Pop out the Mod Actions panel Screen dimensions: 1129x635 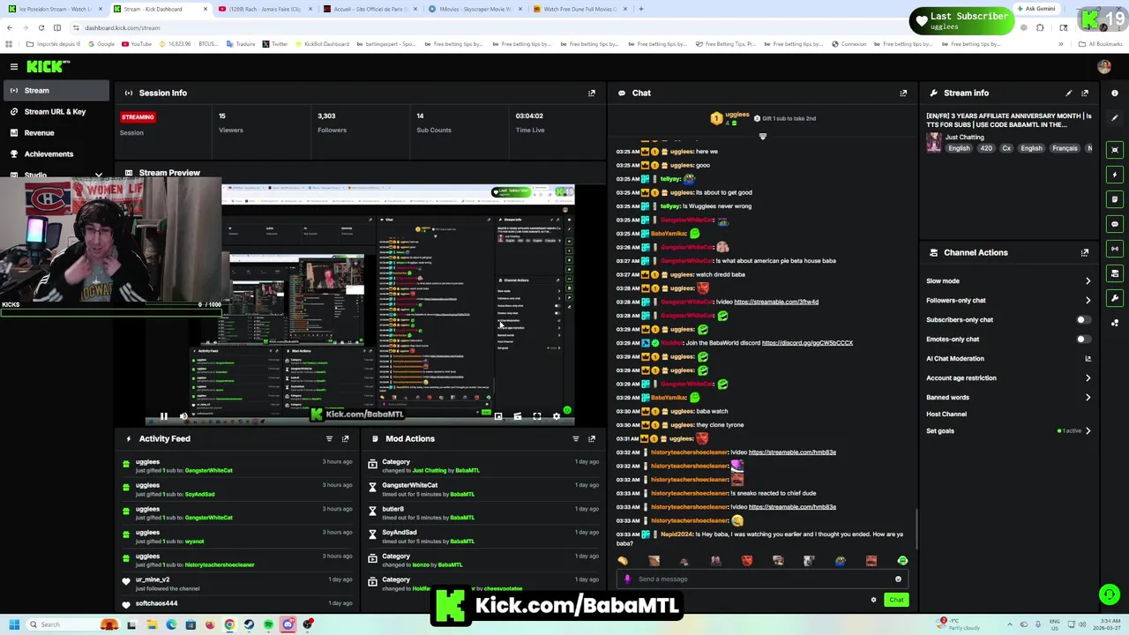[592, 438]
